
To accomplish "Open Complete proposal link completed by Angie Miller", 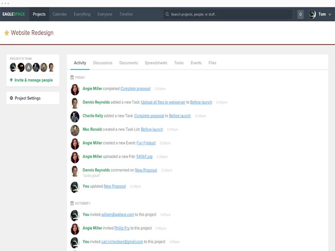I will coord(135,89).
